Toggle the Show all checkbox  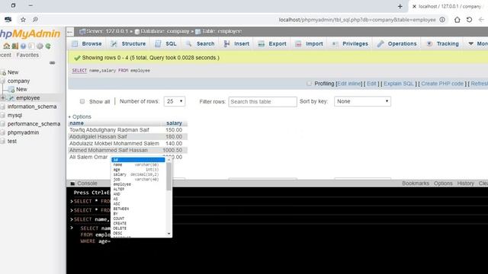[82, 101]
